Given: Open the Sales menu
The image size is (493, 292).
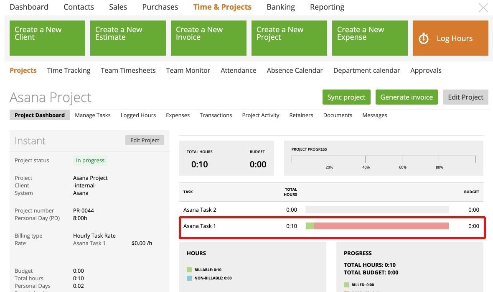Looking at the screenshot, I should pos(118,7).
